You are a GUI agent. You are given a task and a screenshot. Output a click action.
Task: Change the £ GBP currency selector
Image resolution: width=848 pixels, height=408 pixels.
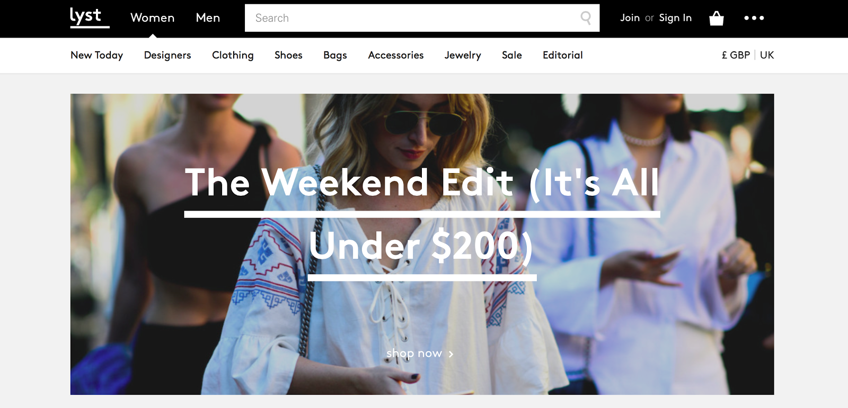pos(736,55)
